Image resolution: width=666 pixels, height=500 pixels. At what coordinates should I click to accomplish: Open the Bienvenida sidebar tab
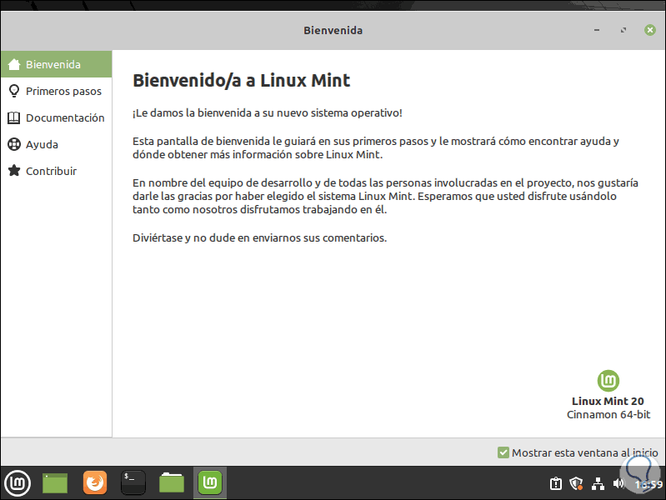[56, 64]
